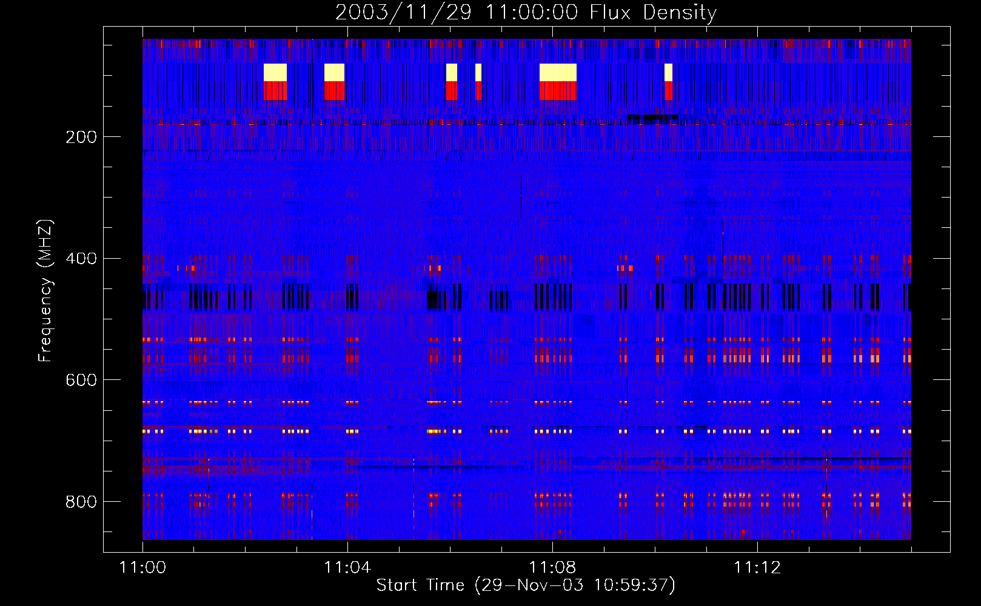
Task: Click the '11:12' time tick label
Action: tap(757, 568)
